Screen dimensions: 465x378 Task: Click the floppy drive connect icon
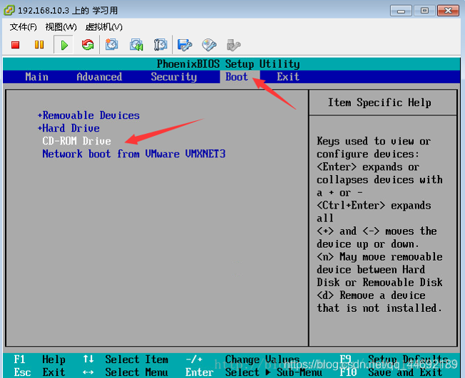coord(185,45)
